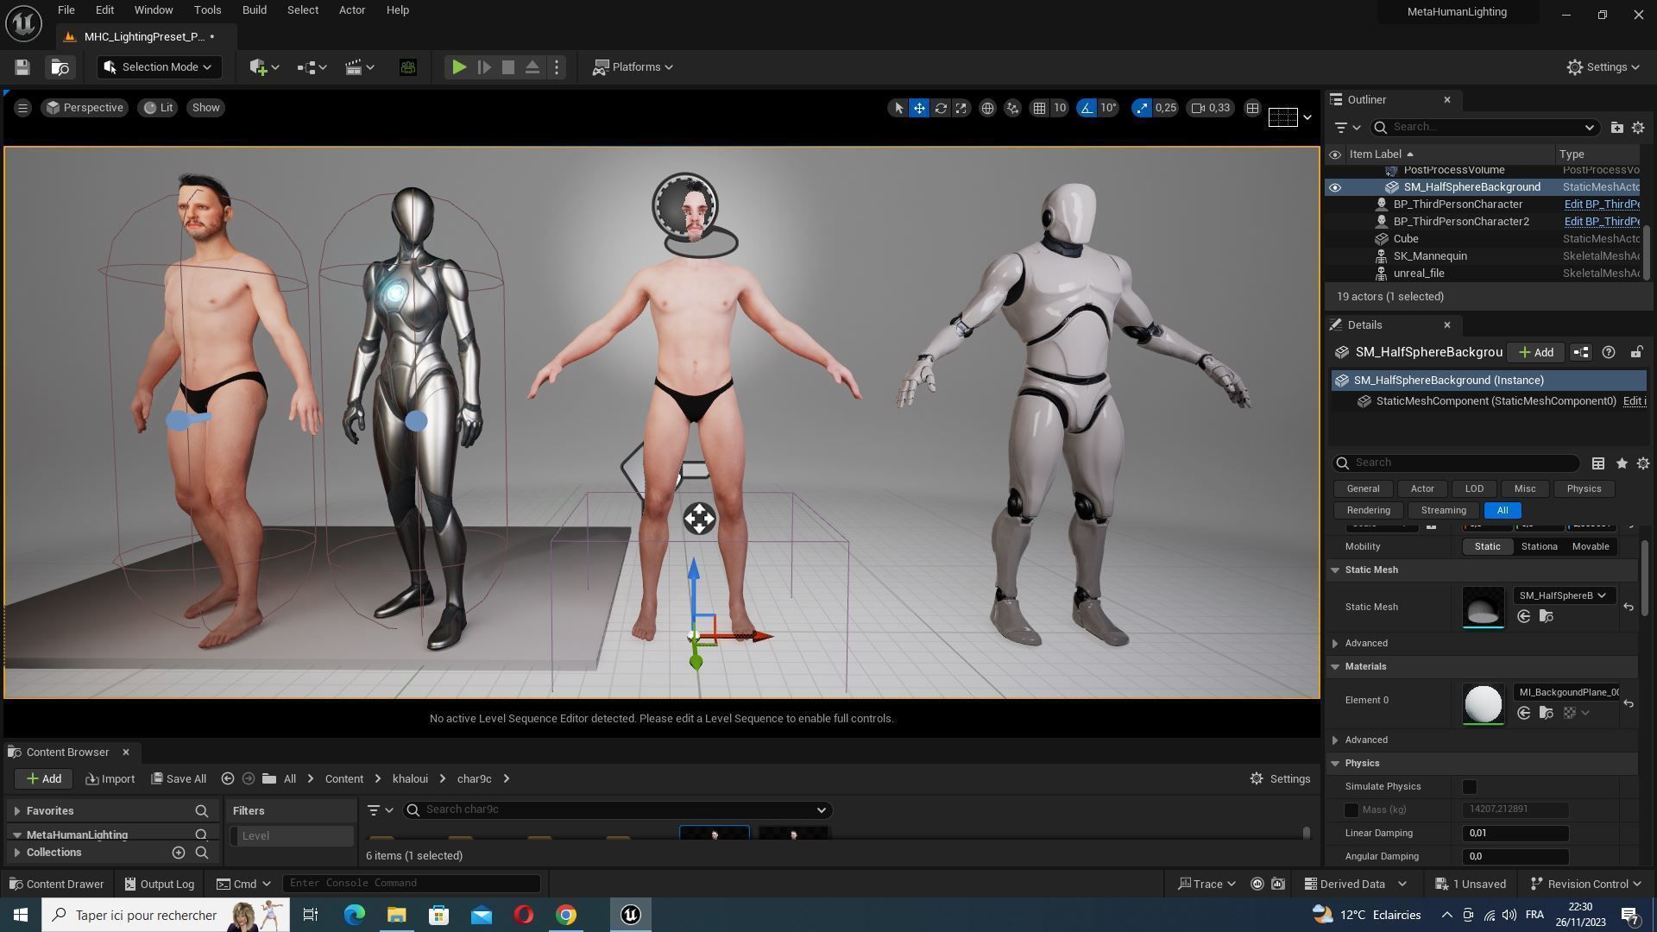The height and width of the screenshot is (932, 1657).
Task: Open the Selection Mode dropdown
Action: [158, 67]
